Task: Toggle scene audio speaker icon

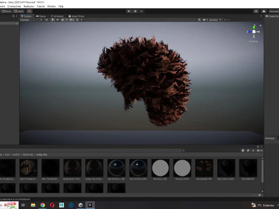Action: point(58,20)
